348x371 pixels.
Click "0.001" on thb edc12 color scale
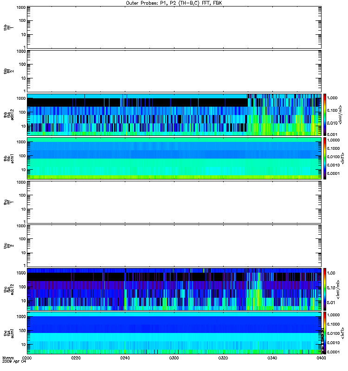click(x=332, y=134)
